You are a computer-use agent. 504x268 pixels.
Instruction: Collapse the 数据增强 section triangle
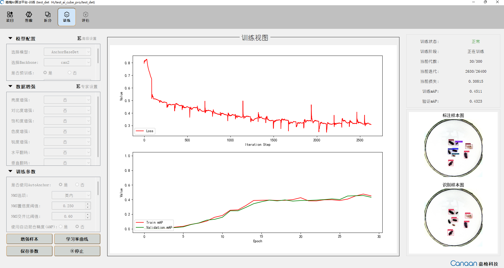[10, 86]
